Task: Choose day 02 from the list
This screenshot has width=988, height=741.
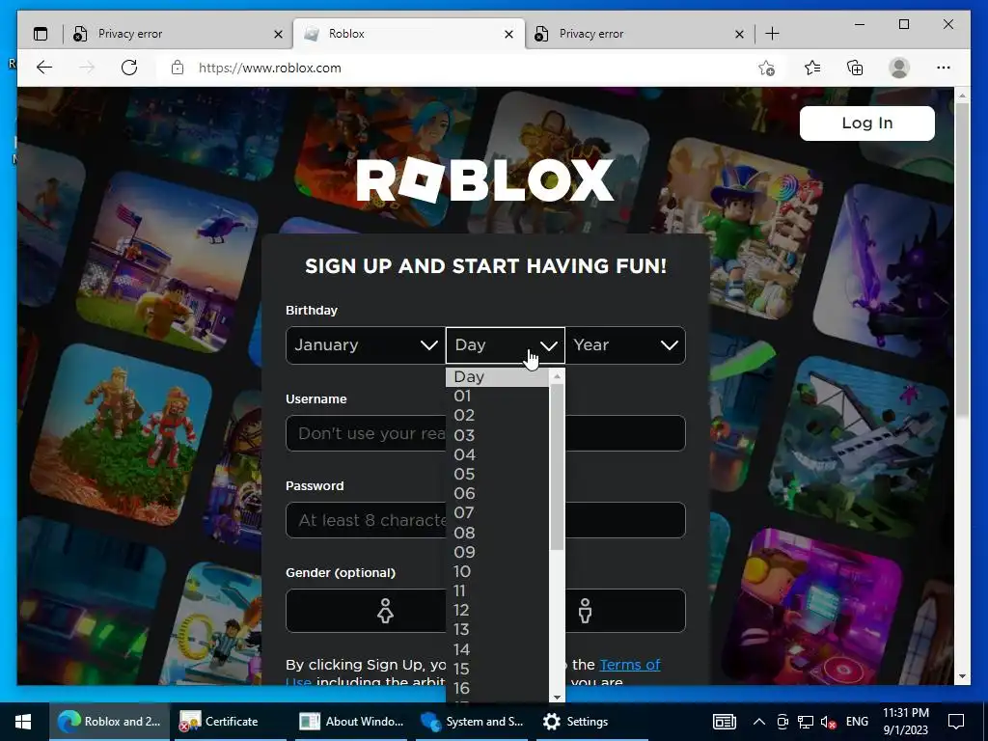Action: [498, 416]
